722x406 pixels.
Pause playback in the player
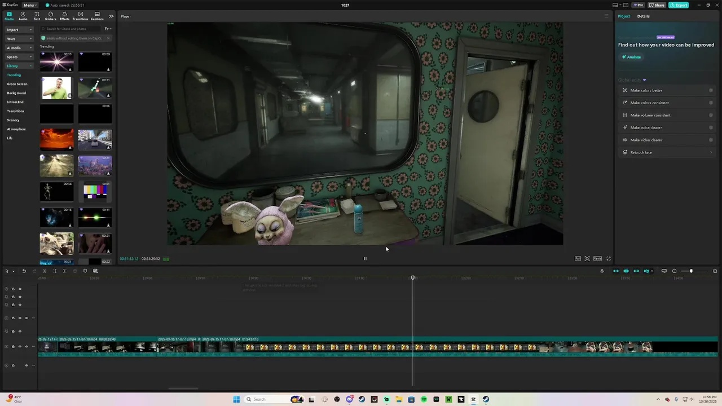[x=365, y=259]
